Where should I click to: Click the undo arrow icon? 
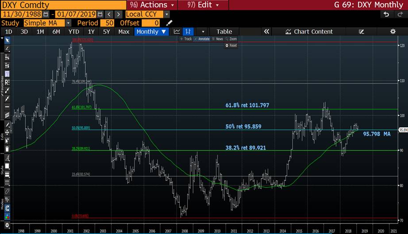click(x=386, y=15)
